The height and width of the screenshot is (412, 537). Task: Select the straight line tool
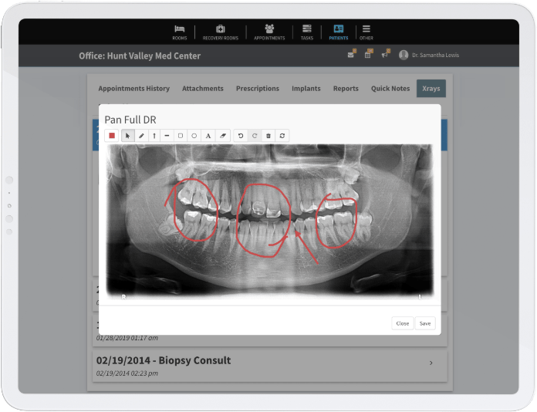[x=167, y=136]
